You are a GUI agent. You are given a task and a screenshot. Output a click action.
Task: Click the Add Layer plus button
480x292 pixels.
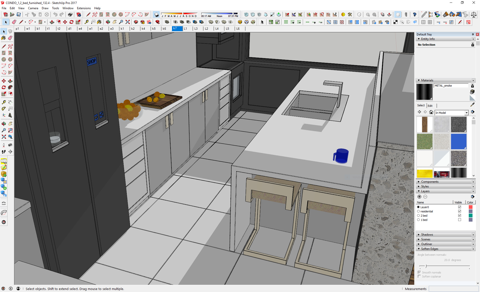click(x=419, y=197)
